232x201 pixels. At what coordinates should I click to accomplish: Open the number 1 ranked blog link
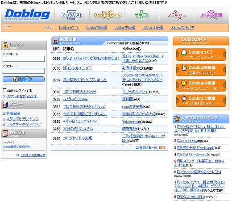pos(200,129)
